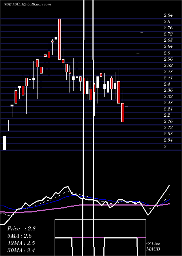
Task: Click the 2.56 price axis label
Action: (168, 59)
